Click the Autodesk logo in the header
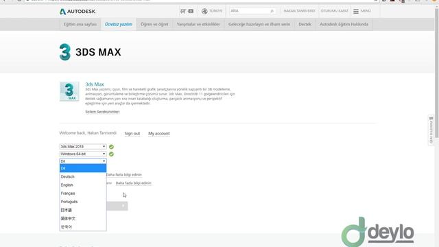The width and height of the screenshot is (439, 247). click(78, 12)
